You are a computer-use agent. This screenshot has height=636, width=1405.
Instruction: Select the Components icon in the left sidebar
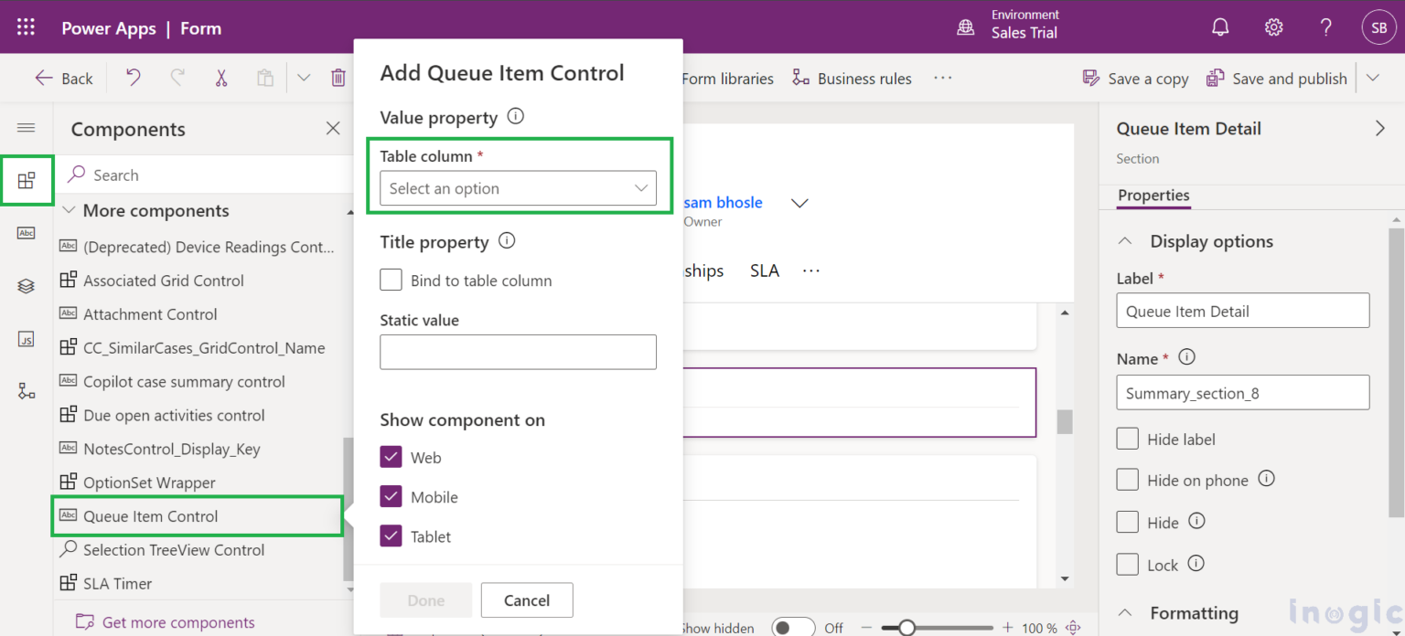coord(27,180)
